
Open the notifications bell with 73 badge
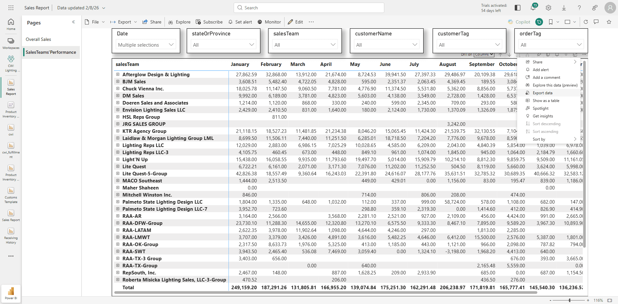point(533,7)
